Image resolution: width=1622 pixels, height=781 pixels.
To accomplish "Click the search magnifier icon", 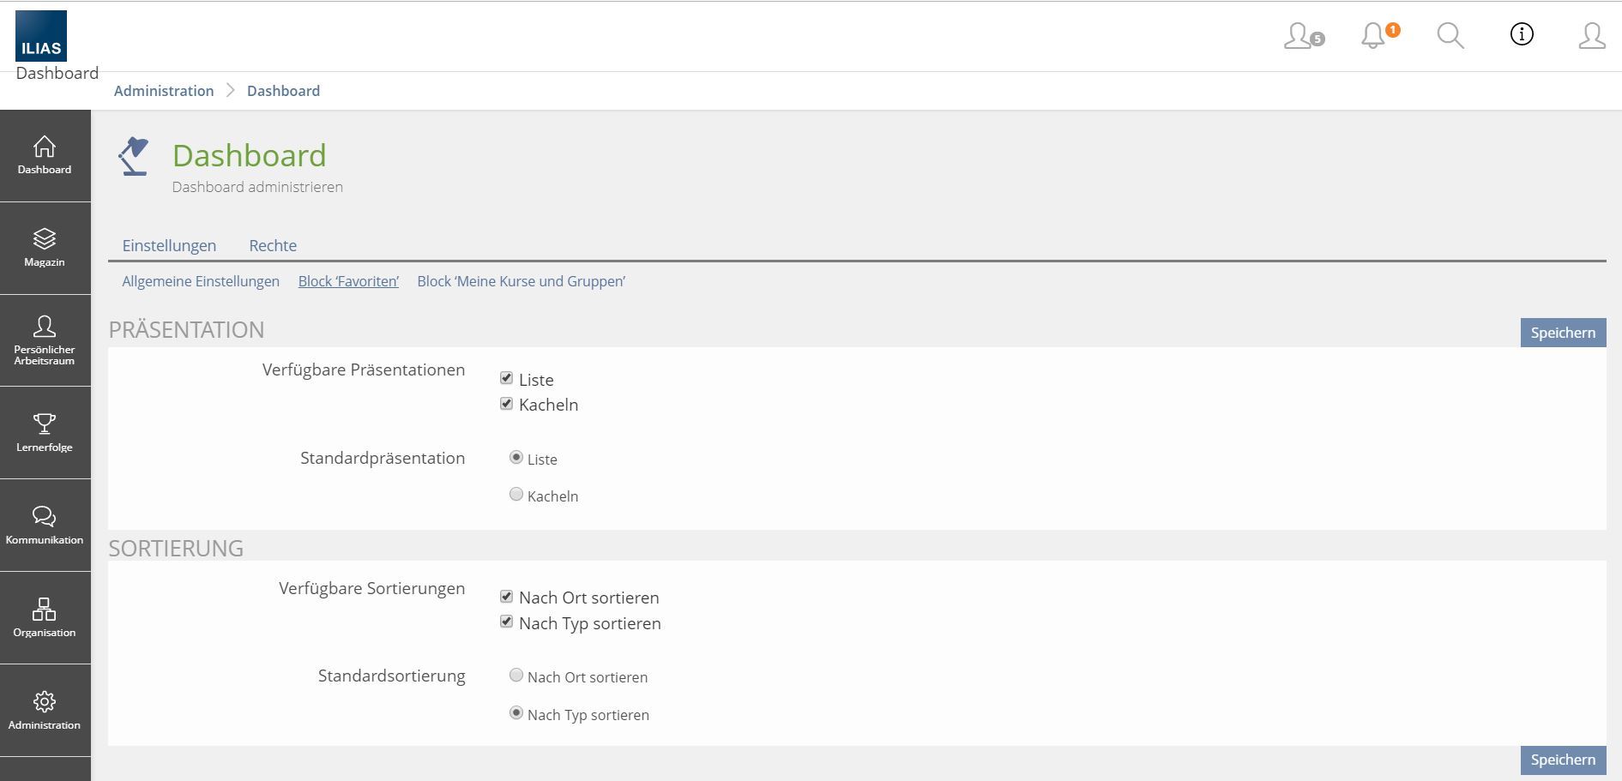I will (x=1450, y=36).
